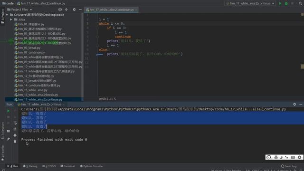This screenshot has height=171, width=304.
Task: Click the locate-in-tree crosshair icon in Project panel
Action: click(60, 9)
